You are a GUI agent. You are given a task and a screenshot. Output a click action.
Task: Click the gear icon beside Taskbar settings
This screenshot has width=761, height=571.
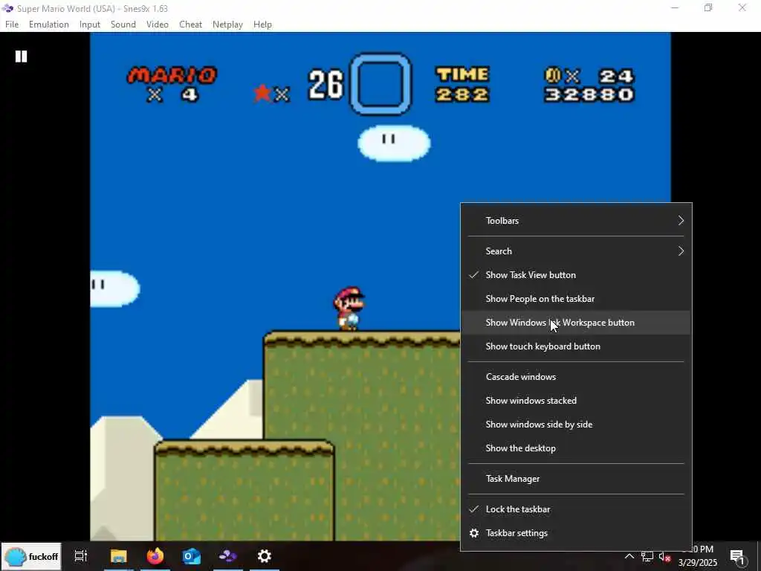tap(474, 533)
